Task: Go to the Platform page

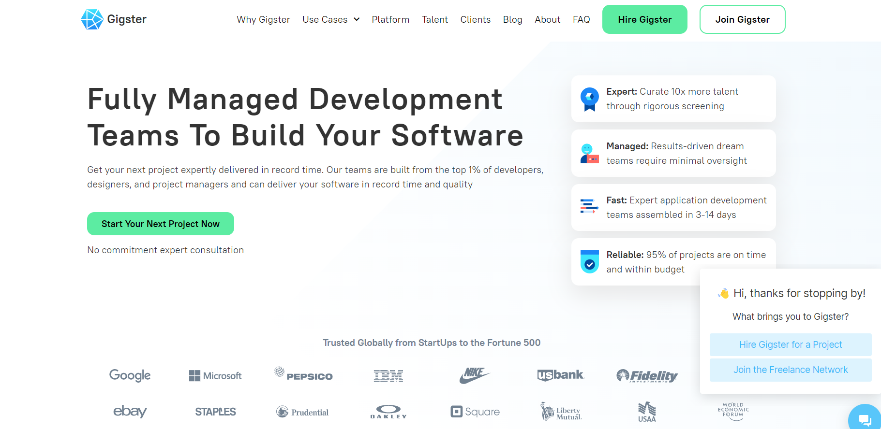Action: point(390,19)
